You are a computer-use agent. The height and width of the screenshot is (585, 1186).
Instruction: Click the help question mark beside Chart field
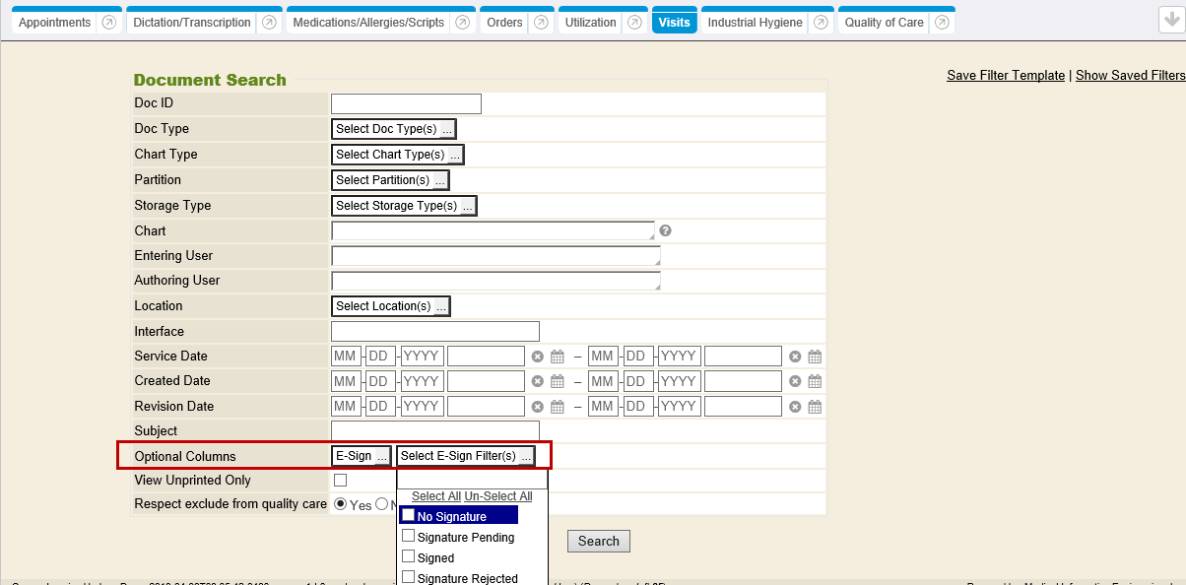(x=665, y=230)
